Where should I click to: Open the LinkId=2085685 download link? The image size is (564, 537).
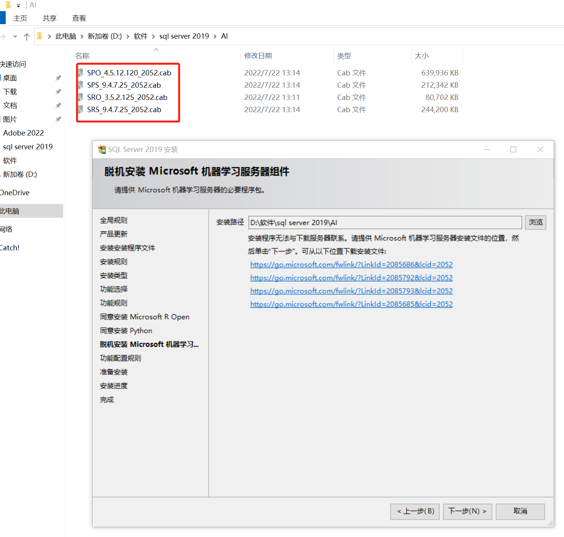(x=351, y=304)
